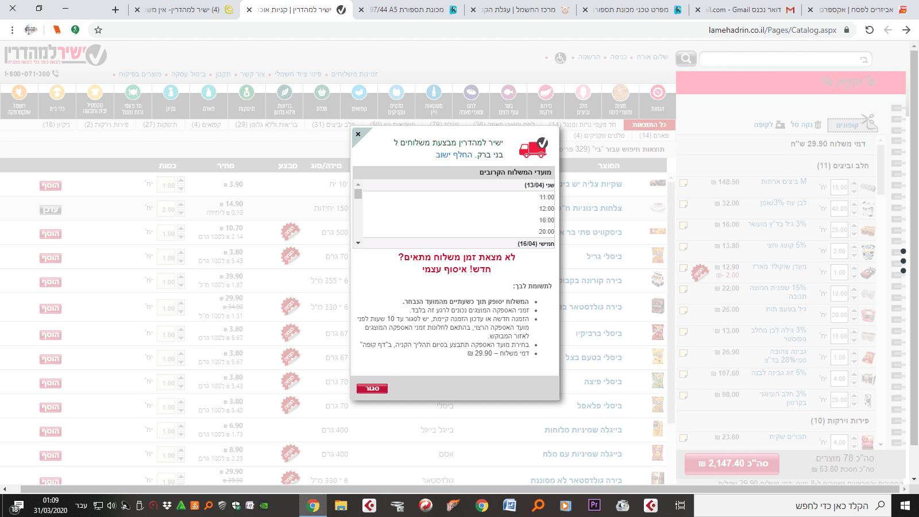Screen dimensions: 919x517
Task: Launch Chrome from the taskbar
Action: (x=314, y=506)
